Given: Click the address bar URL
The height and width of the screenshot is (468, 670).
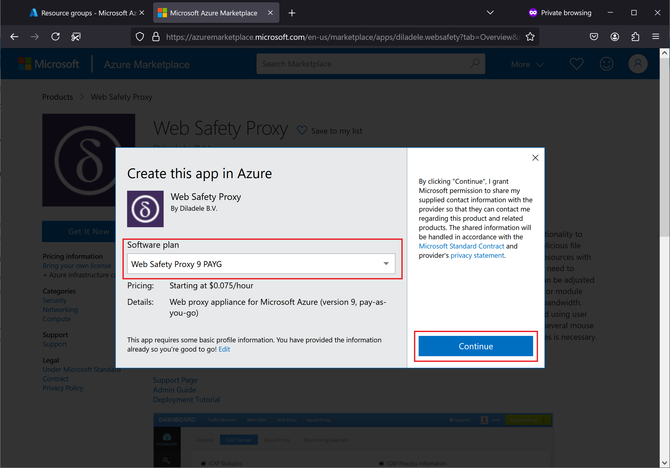Looking at the screenshot, I should (343, 37).
